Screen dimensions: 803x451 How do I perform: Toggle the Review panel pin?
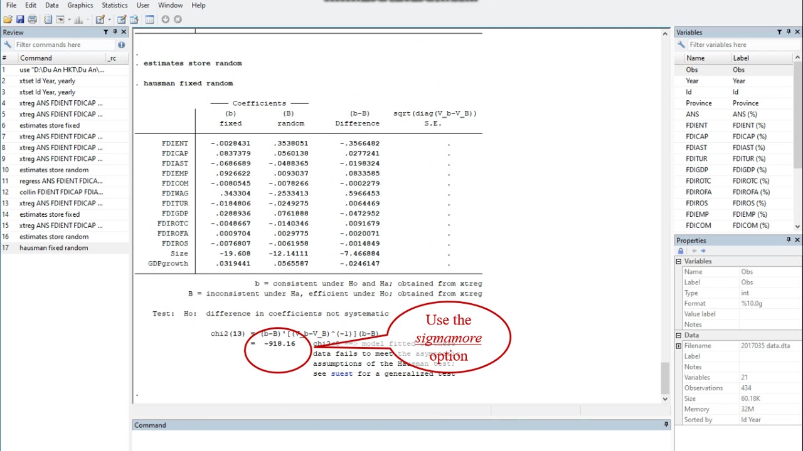[115, 32]
